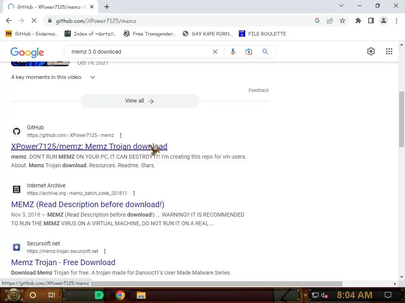Click the Feedback link
Screen dimensions: 405x303
click(x=259, y=90)
